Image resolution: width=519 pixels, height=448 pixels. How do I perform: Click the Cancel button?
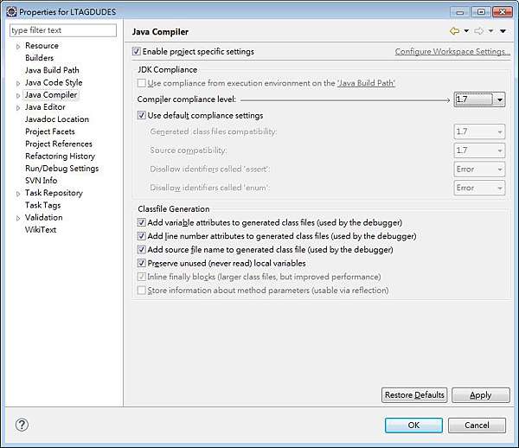[477, 426]
